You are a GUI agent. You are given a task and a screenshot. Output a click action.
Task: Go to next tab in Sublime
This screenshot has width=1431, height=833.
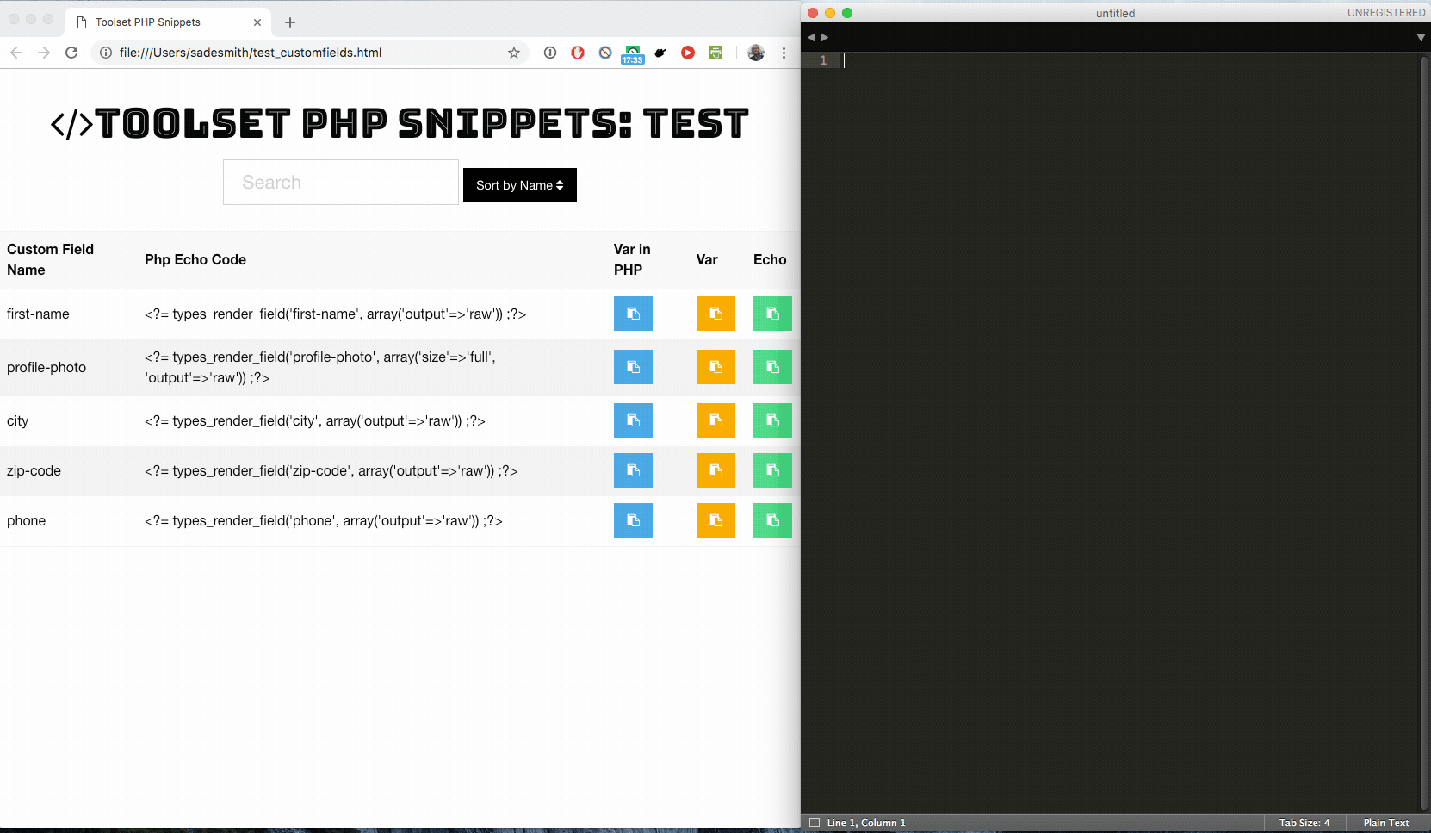(825, 37)
